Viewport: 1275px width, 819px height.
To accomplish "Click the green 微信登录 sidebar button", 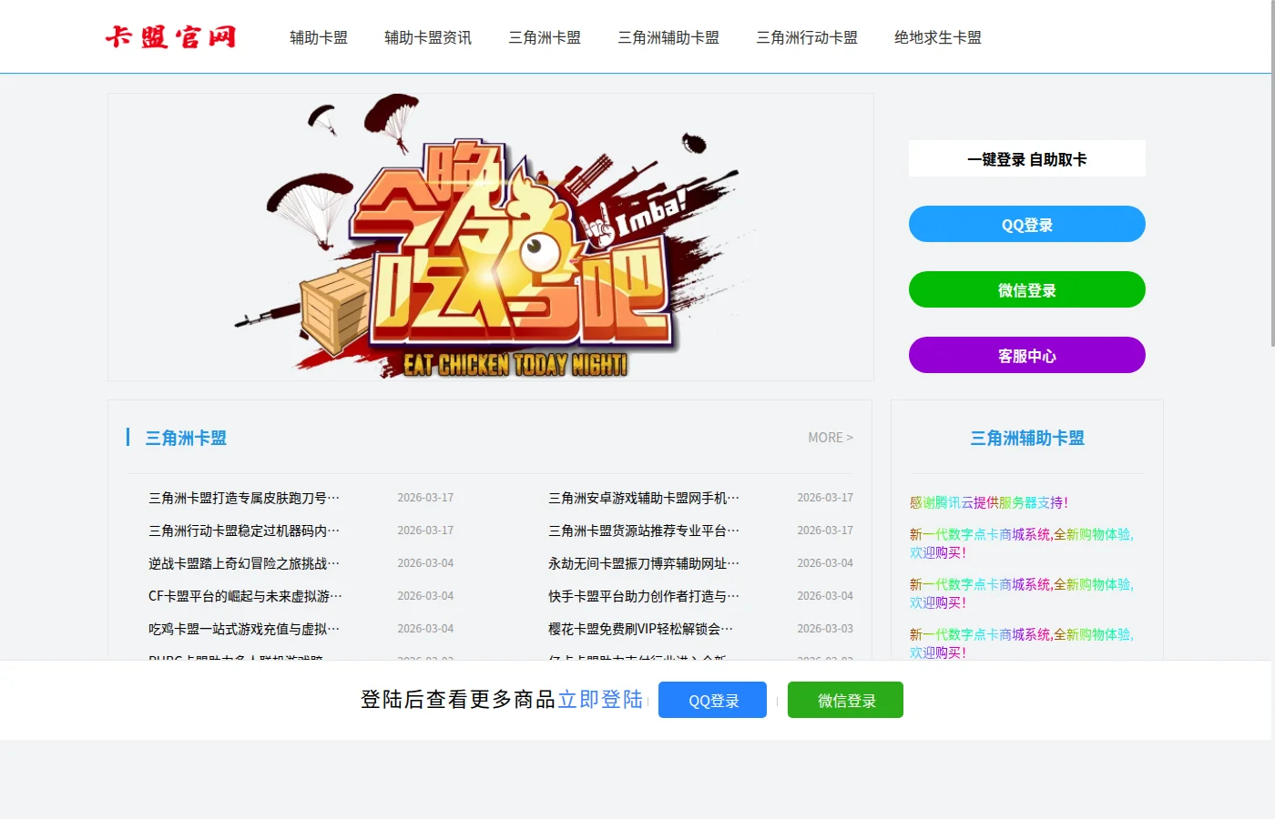I will click(1027, 289).
